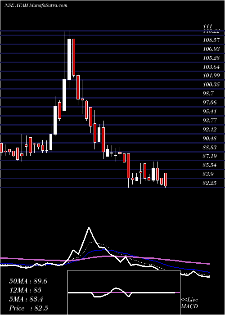
Task: Click the 108.57 price axis label
Action: pyautogui.click(x=211, y=40)
